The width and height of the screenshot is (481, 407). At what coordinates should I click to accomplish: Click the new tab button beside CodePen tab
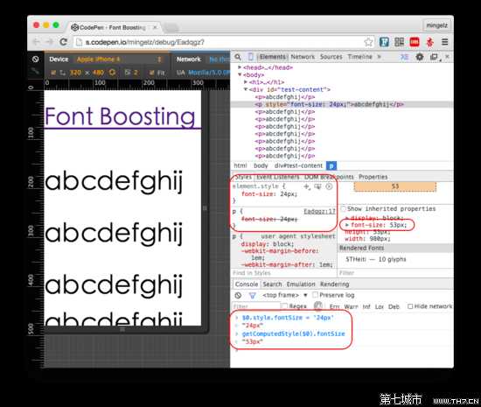pyautogui.click(x=171, y=28)
